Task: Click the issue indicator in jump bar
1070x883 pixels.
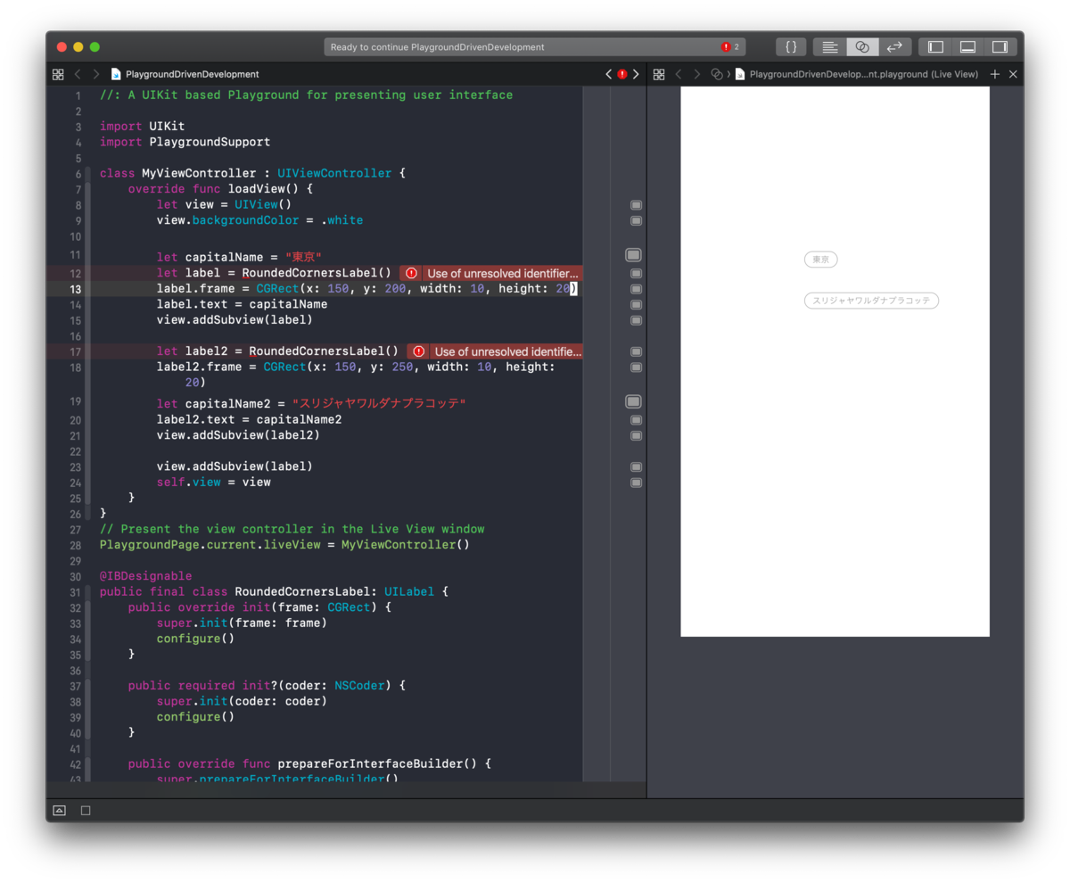Action: [x=622, y=74]
